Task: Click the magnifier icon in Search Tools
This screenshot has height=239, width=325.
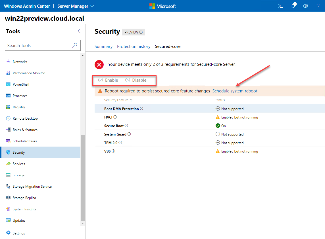Action: tap(75, 45)
